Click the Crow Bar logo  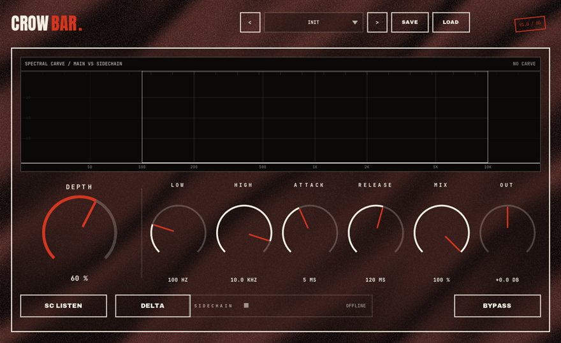pos(47,24)
